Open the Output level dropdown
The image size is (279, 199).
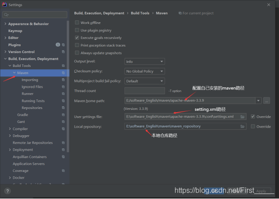coord(145,62)
